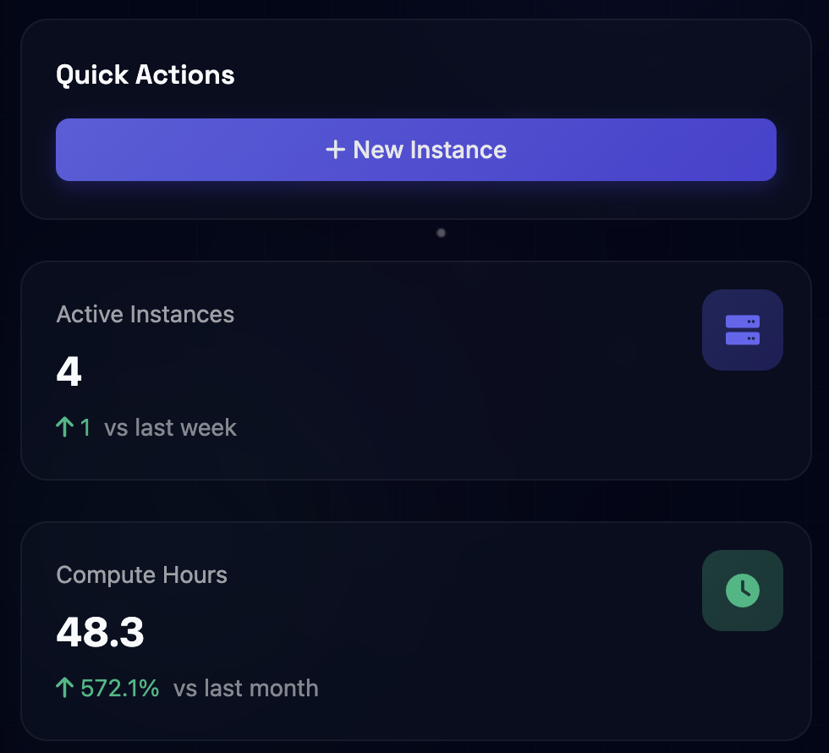Click the vs last month comparison text
Image resolution: width=829 pixels, height=753 pixels.
(x=245, y=688)
